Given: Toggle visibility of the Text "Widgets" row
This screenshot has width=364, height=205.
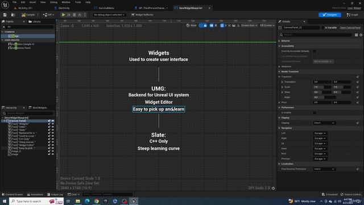Looking at the screenshot, I should tap(53, 124).
